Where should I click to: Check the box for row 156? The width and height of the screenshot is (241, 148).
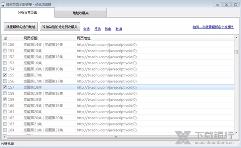coord(5,81)
